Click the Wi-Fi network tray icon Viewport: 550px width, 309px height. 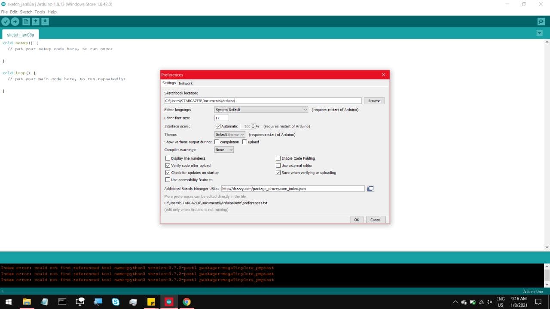[x=481, y=302]
